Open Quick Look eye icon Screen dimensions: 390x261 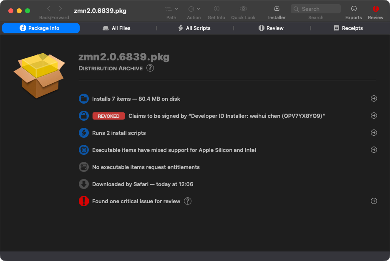(x=243, y=9)
